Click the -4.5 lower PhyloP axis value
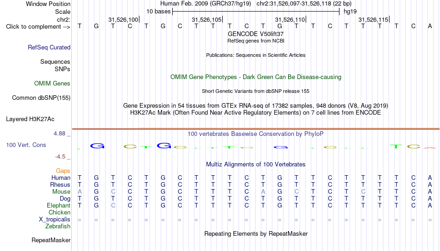This screenshot has width=440, height=251. pyautogui.click(x=60, y=157)
